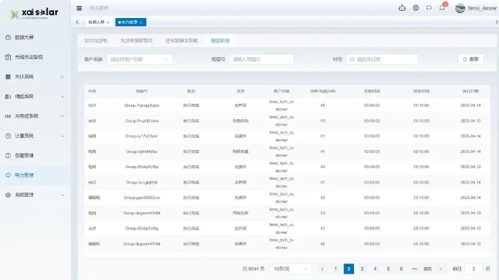Click the fullscreen toggle icon in header
This screenshot has height=280, width=499.
(429, 8)
